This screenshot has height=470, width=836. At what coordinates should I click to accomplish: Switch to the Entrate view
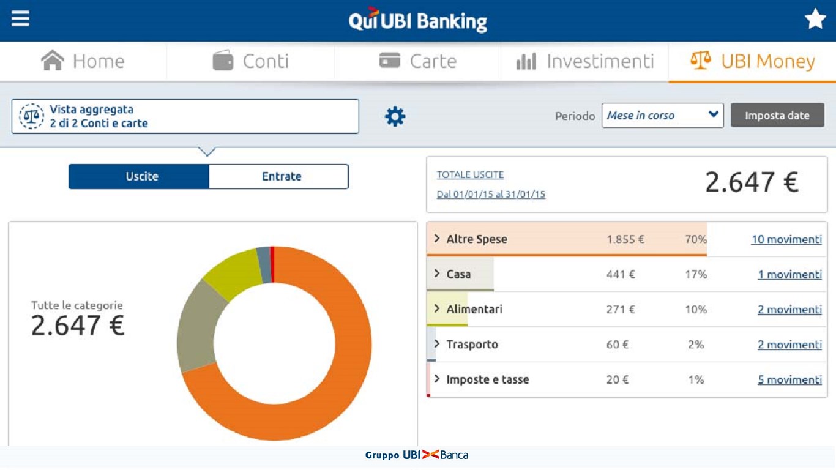279,176
